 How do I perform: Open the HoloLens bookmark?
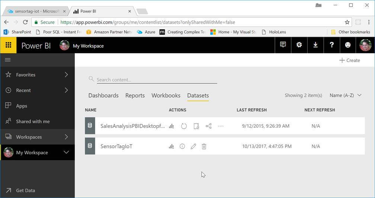[274, 32]
